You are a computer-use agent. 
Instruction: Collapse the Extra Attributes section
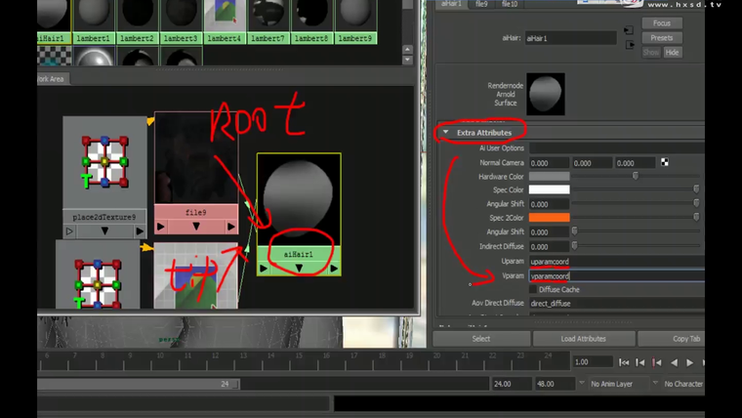point(446,132)
